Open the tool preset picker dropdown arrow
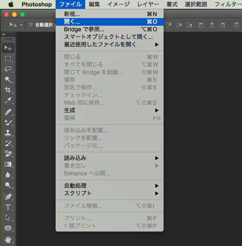Viewport: 242px width, 246px height. (x=21, y=25)
